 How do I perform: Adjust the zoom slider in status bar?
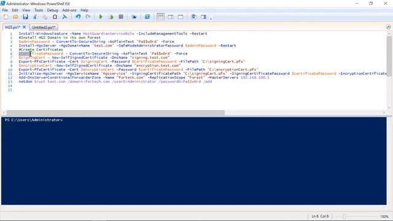(344, 216)
